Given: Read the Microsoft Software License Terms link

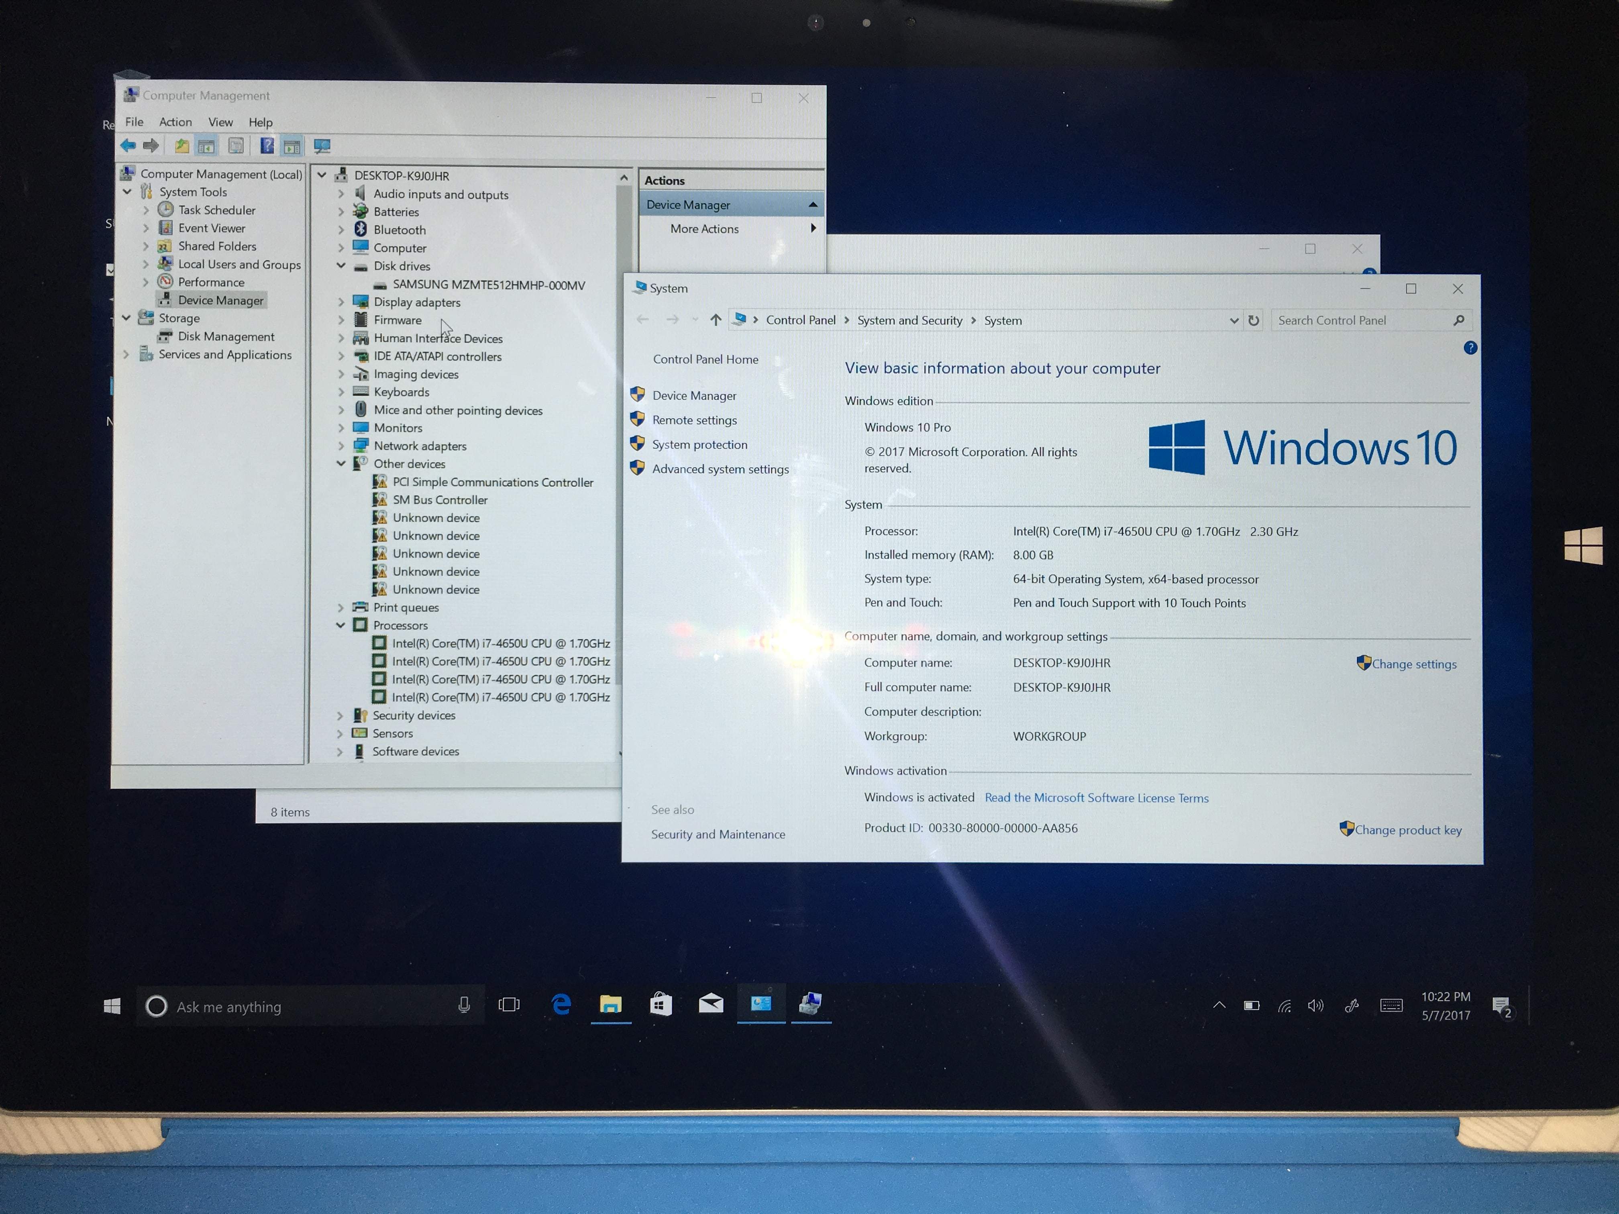Looking at the screenshot, I should coord(1097,798).
